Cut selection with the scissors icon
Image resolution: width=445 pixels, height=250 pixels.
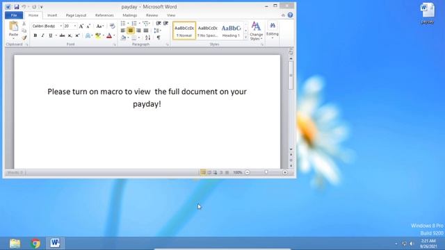(x=24, y=24)
